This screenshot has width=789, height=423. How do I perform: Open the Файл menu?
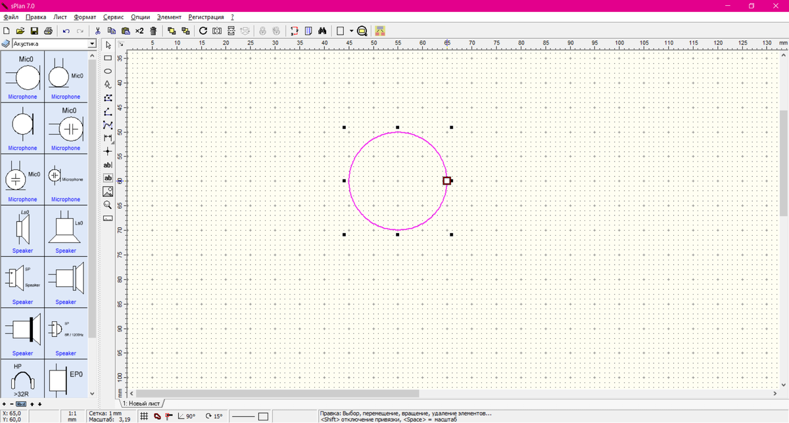pos(11,16)
